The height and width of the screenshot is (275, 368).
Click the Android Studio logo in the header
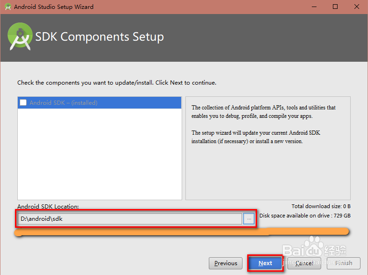click(x=20, y=36)
